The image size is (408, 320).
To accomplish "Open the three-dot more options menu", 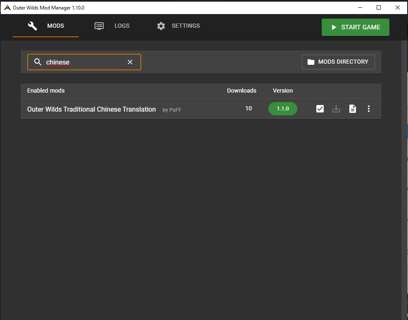I will [369, 109].
